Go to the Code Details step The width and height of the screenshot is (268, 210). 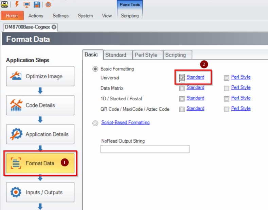[40, 105]
